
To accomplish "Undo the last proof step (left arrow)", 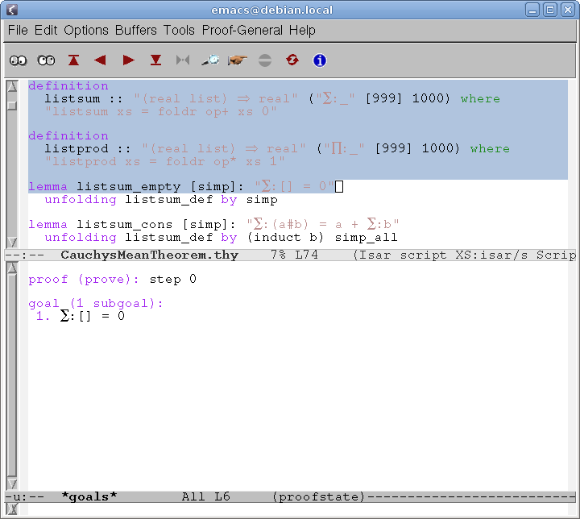I will pyautogui.click(x=101, y=60).
